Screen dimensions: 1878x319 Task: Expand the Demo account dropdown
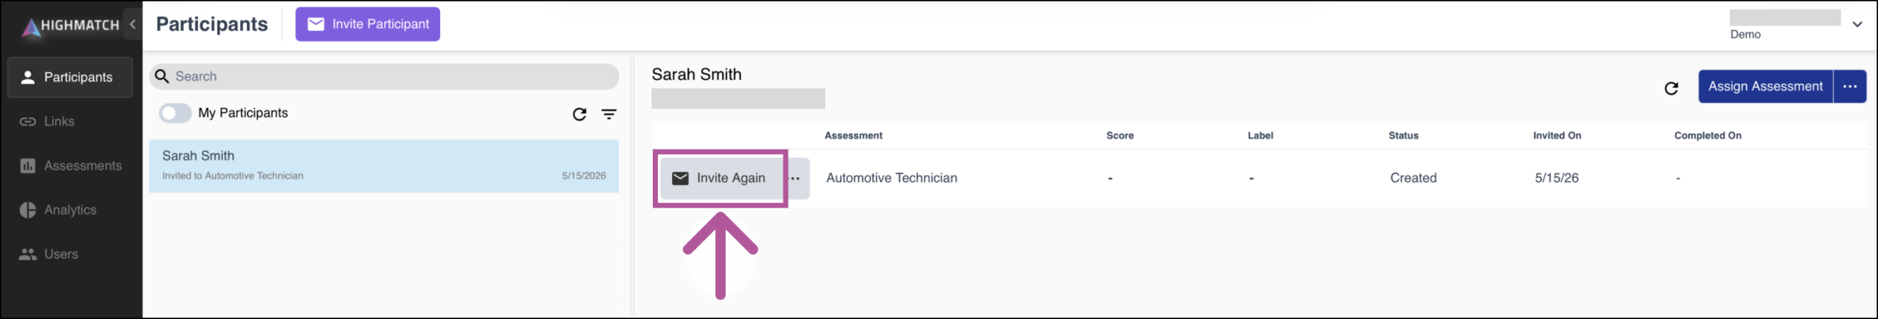tap(1857, 25)
